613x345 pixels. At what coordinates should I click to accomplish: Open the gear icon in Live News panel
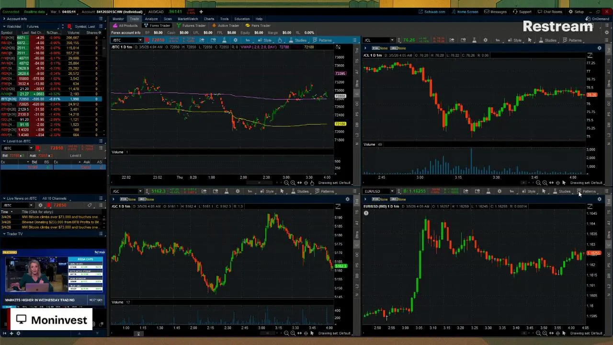[40, 205]
